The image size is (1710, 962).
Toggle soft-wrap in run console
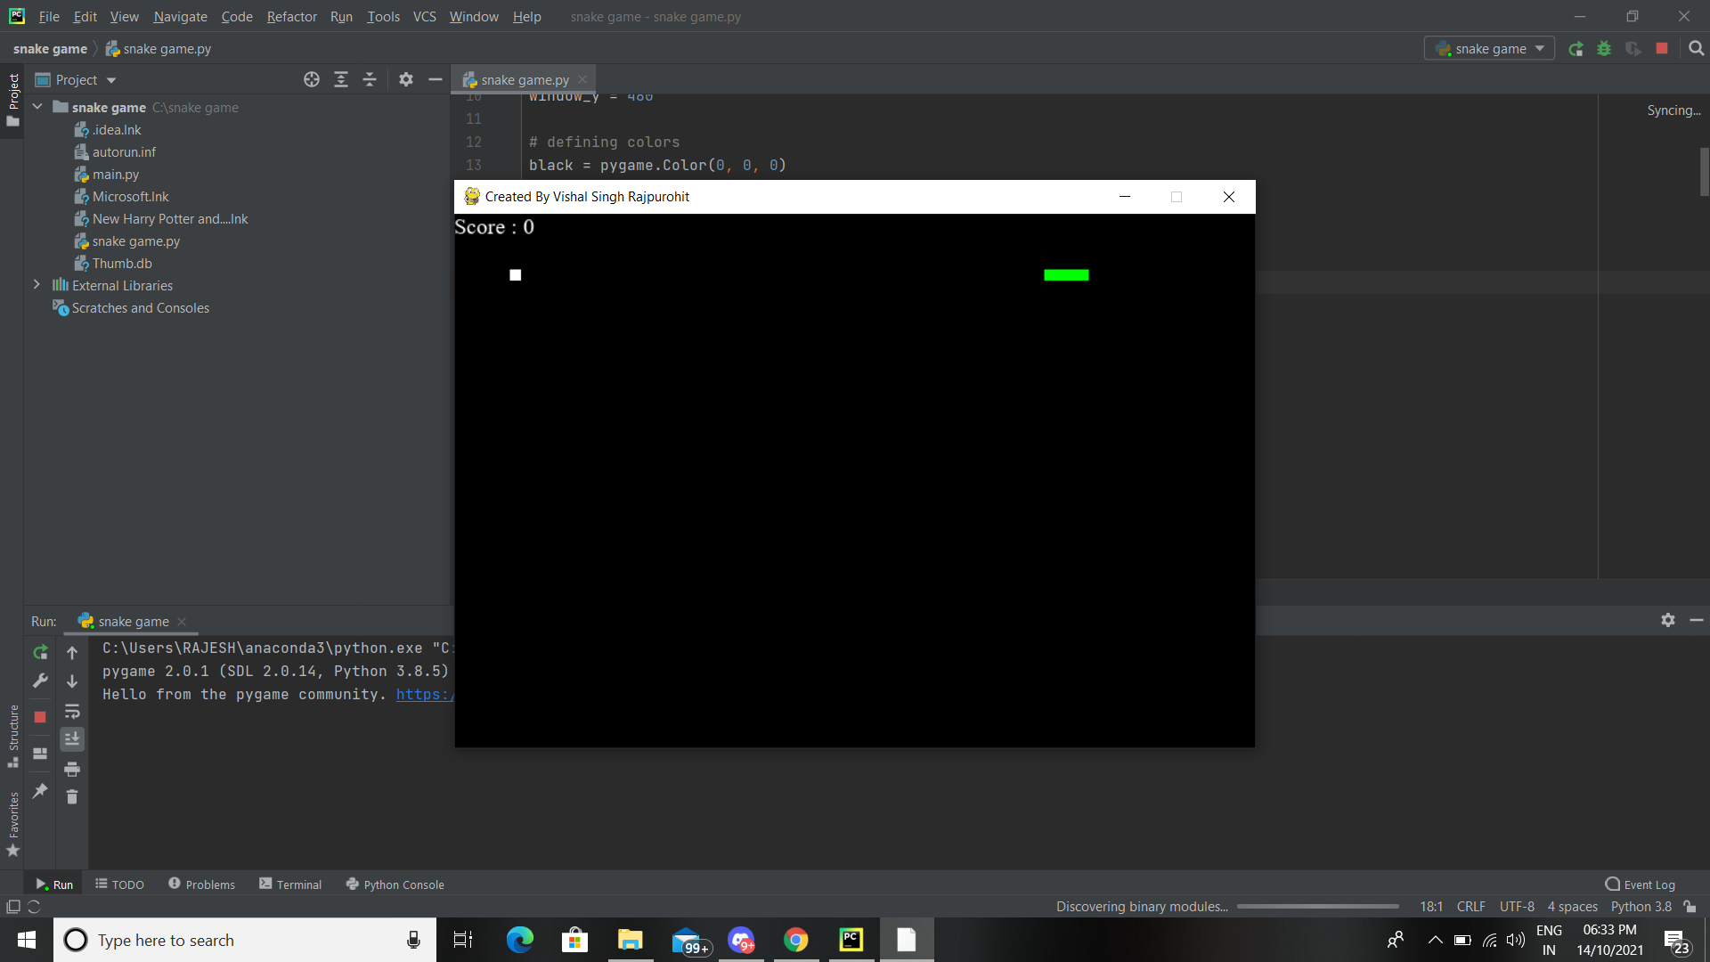click(72, 711)
